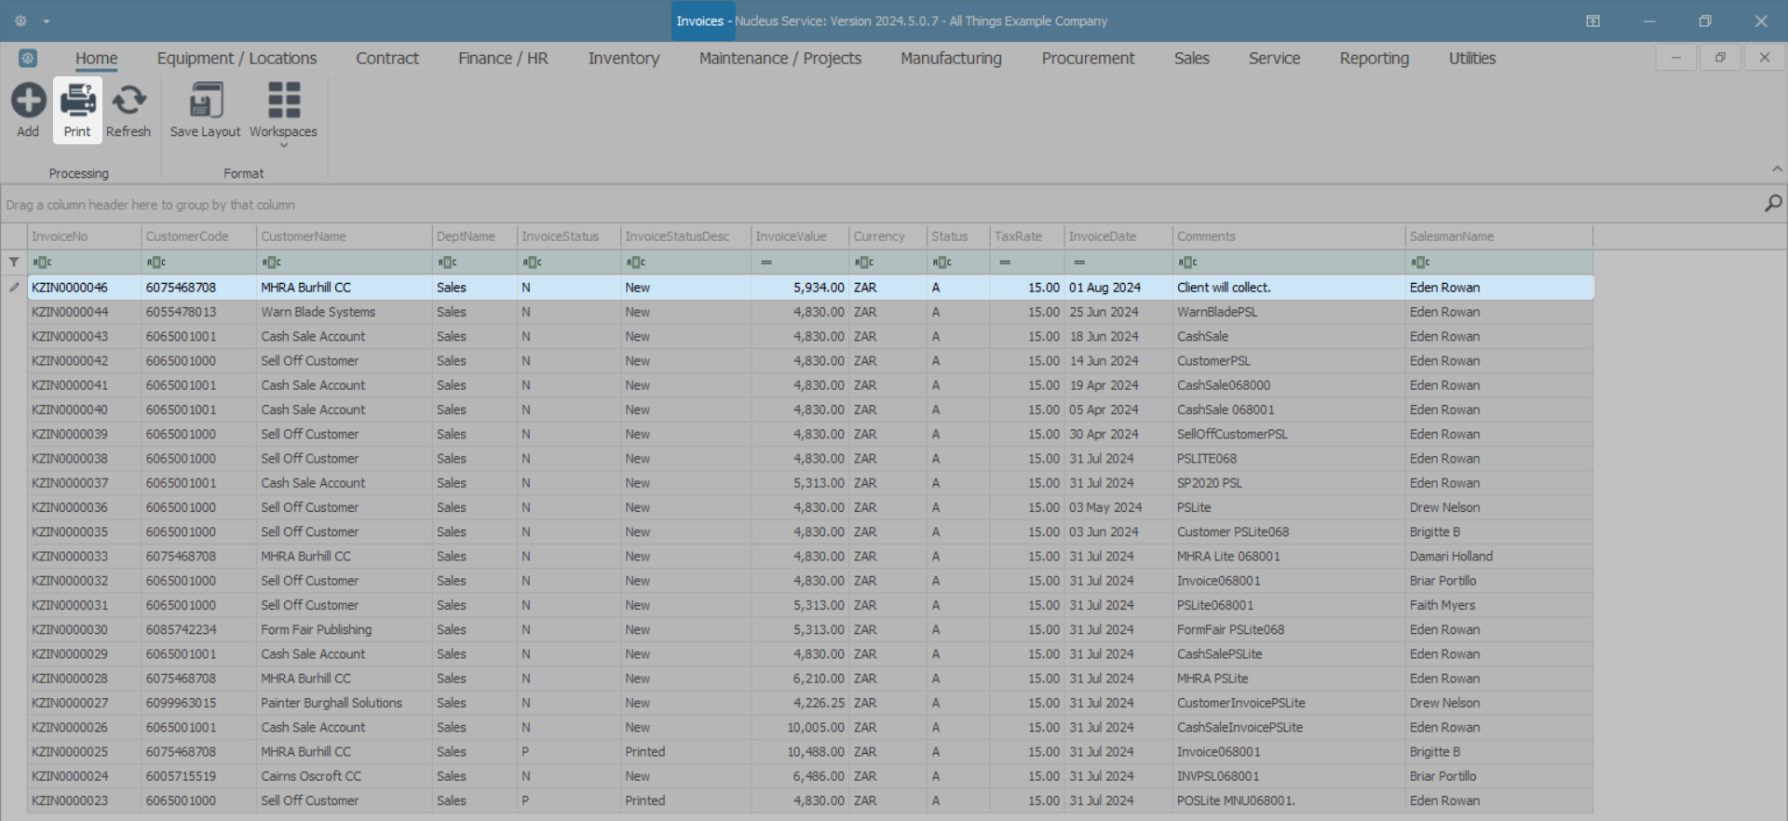
Task: Open the search panel magnifier icon
Action: [1773, 203]
